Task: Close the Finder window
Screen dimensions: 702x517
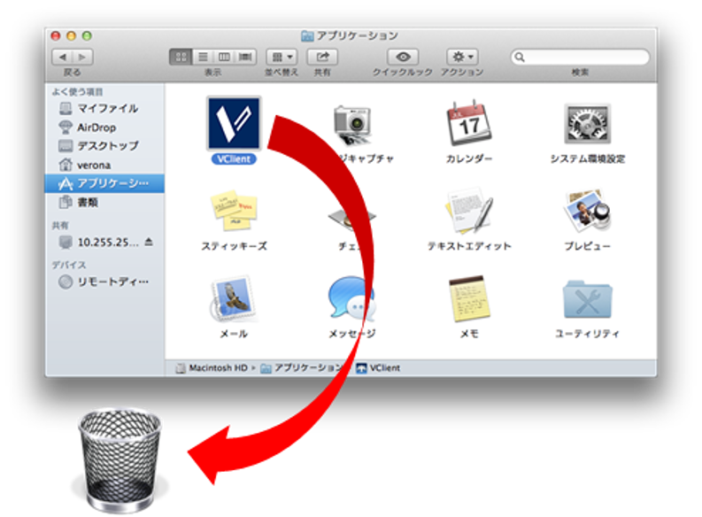Action: 56,35
